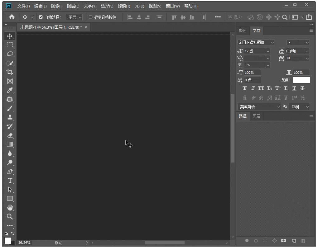Open the 庞门正道标题体 font family dropdown
This screenshot has height=250, width=318.
tap(272, 43)
